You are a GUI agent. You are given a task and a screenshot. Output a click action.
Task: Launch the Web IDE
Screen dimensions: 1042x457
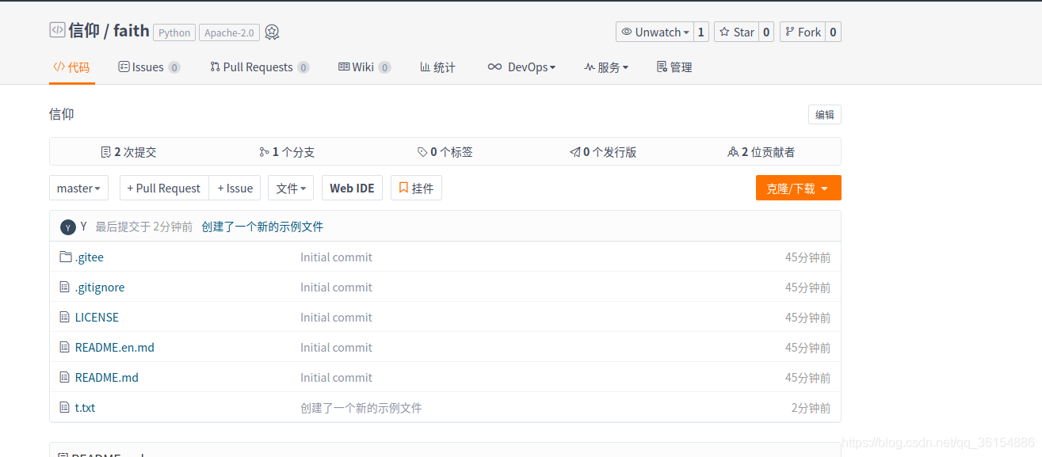tap(352, 188)
